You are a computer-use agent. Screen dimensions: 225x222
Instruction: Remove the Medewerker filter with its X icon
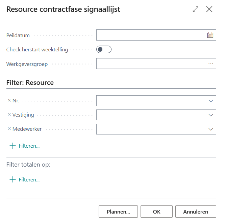(x=9, y=129)
